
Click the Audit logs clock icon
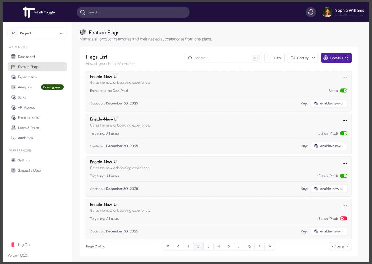13,138
